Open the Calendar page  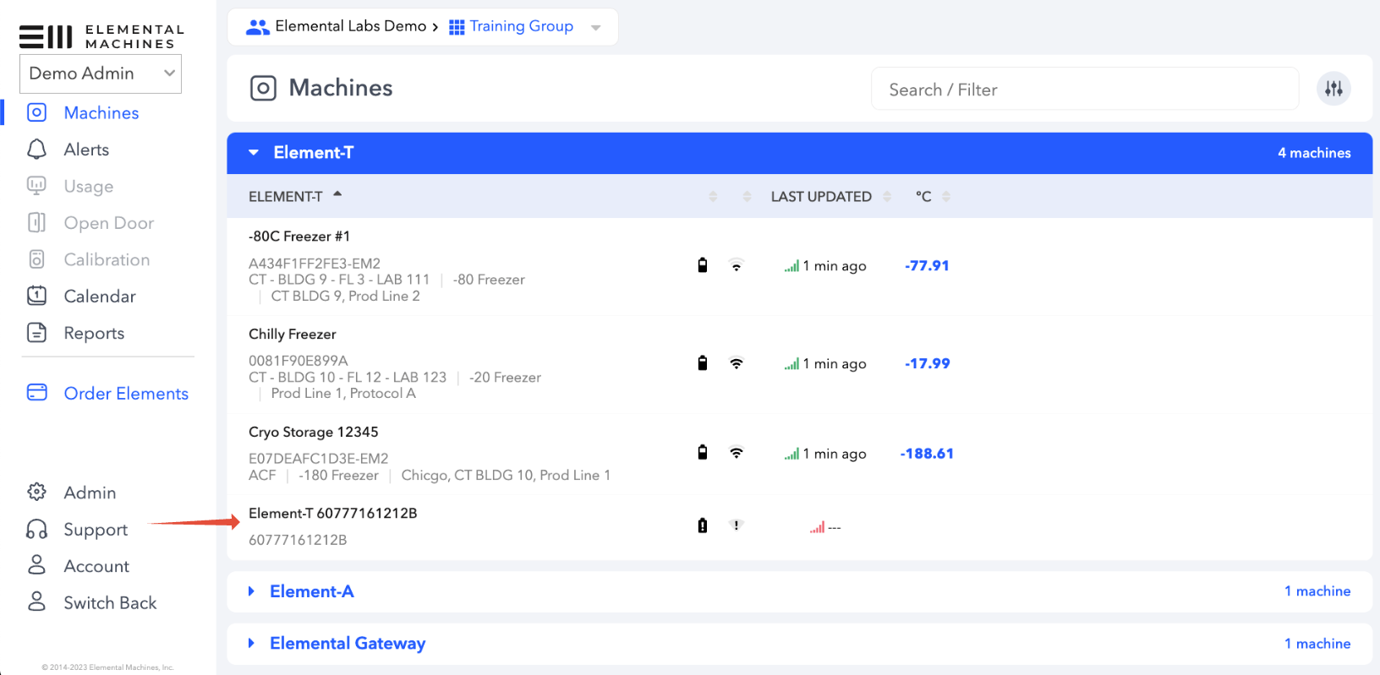pos(99,296)
